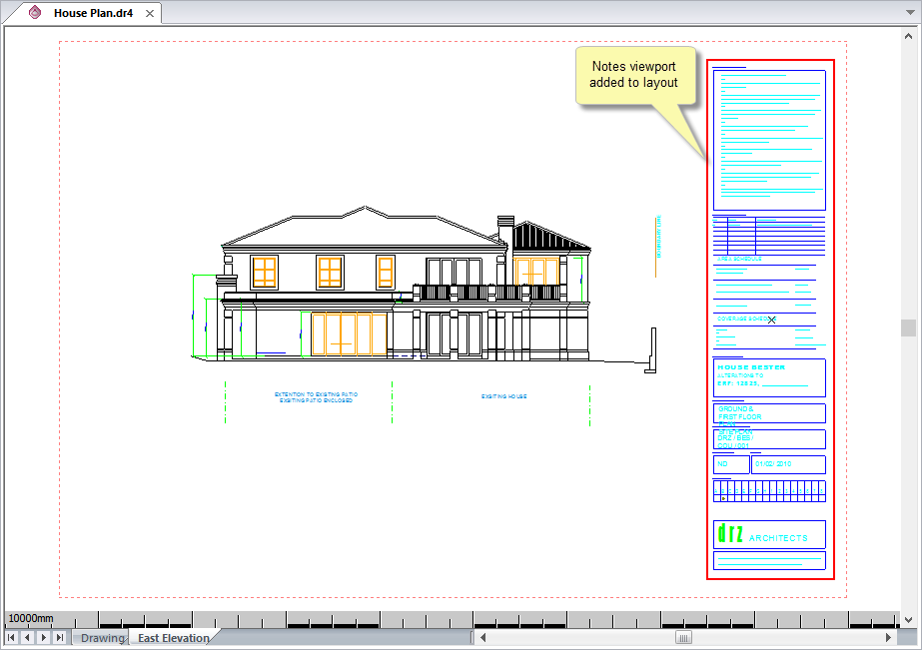The height and width of the screenshot is (650, 922).
Task: Select the 01/02/2010 date field
Action: click(x=787, y=464)
